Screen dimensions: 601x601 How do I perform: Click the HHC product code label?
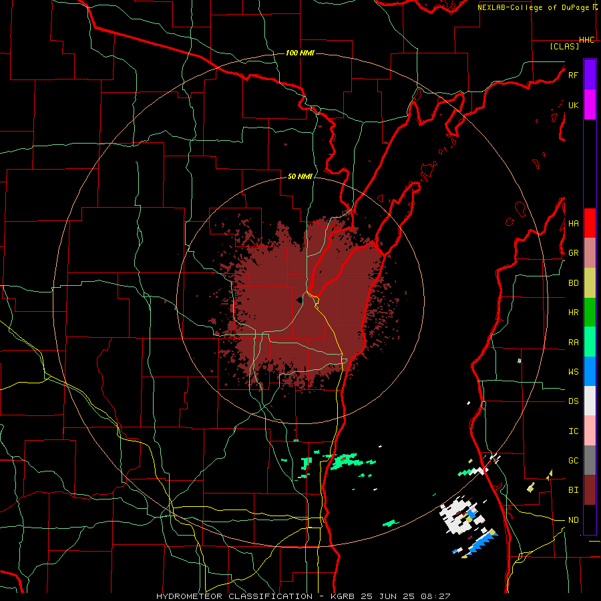click(586, 40)
